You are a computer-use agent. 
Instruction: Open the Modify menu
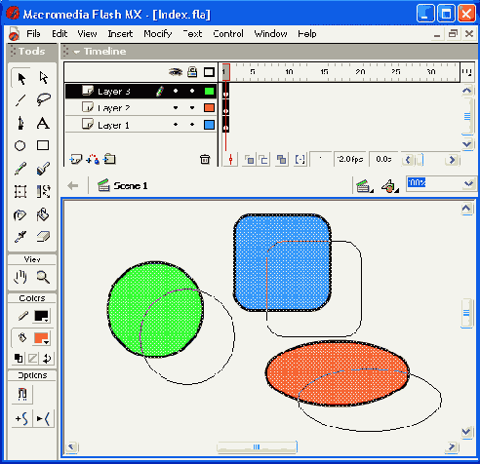click(x=158, y=34)
